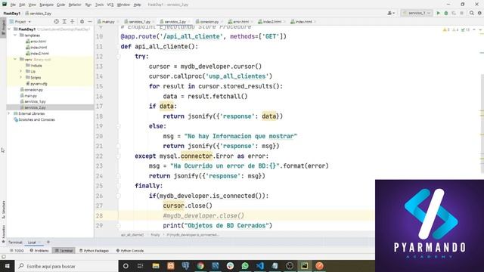The height and width of the screenshot is (272, 484).
Task: Click the finally breadcrumb below the editor
Action: tap(155, 235)
